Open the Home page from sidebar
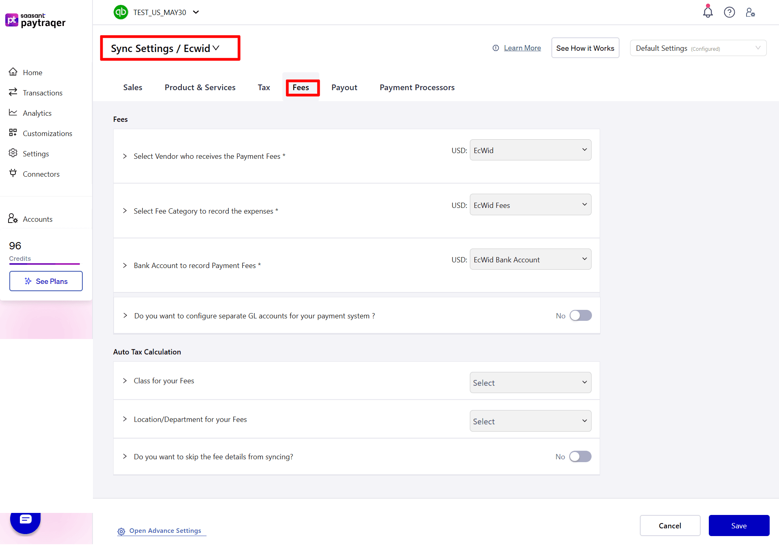779x545 pixels. 32,72
